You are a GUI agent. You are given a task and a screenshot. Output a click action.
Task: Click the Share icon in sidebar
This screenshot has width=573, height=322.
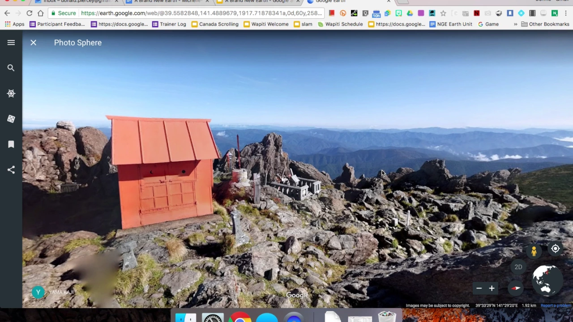click(x=11, y=170)
